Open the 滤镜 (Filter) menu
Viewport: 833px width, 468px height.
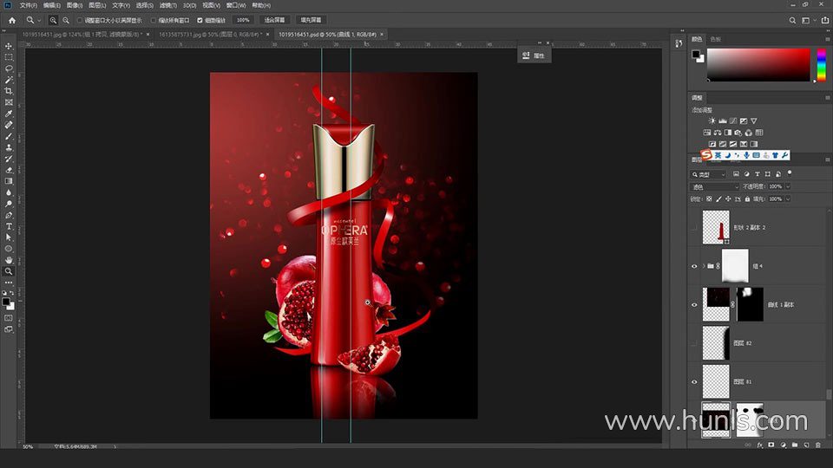(168, 5)
